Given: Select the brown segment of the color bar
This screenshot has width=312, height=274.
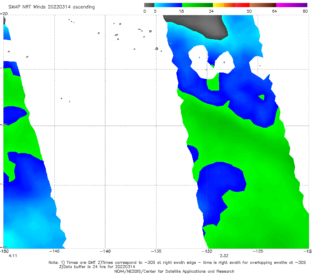Looking at the screenshot, I should (x=263, y=5).
